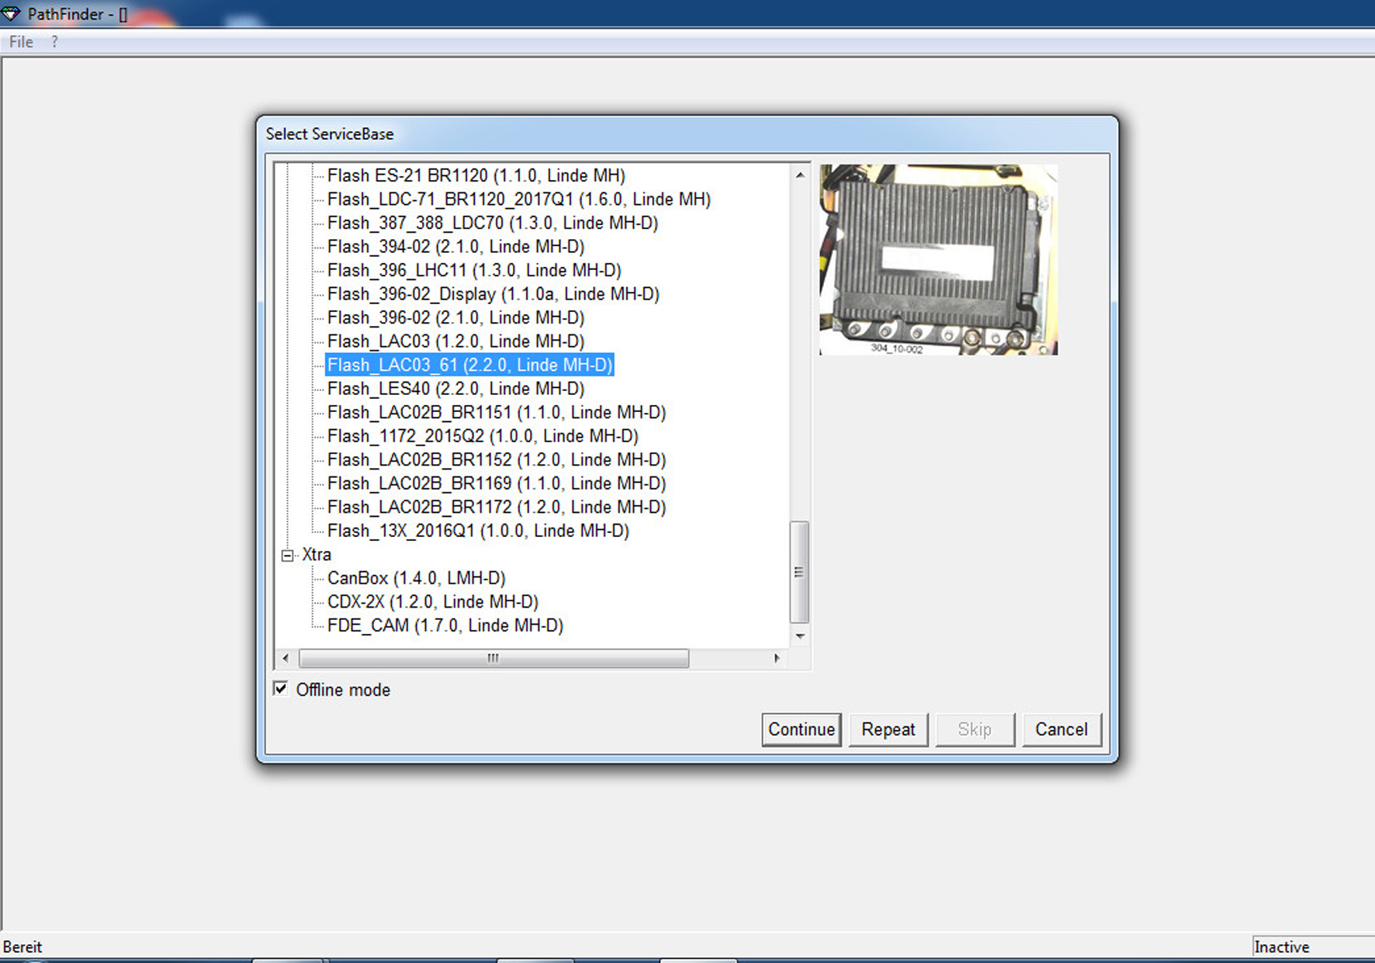Cancel the Select ServiceBase dialog
The height and width of the screenshot is (963, 1375).
pyautogui.click(x=1061, y=729)
